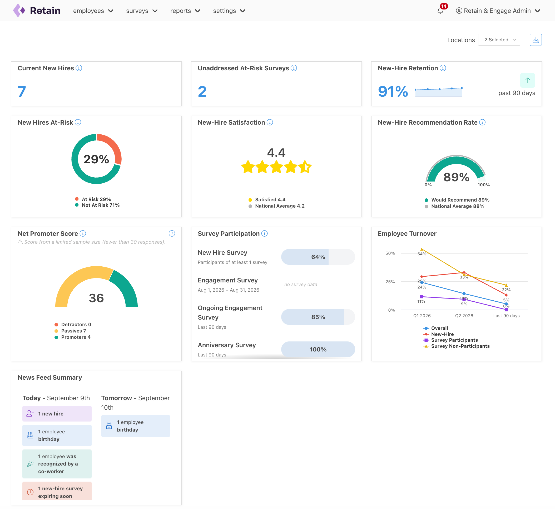Open the surveys menu
Viewport: 555px width, 509px height.
tap(142, 11)
